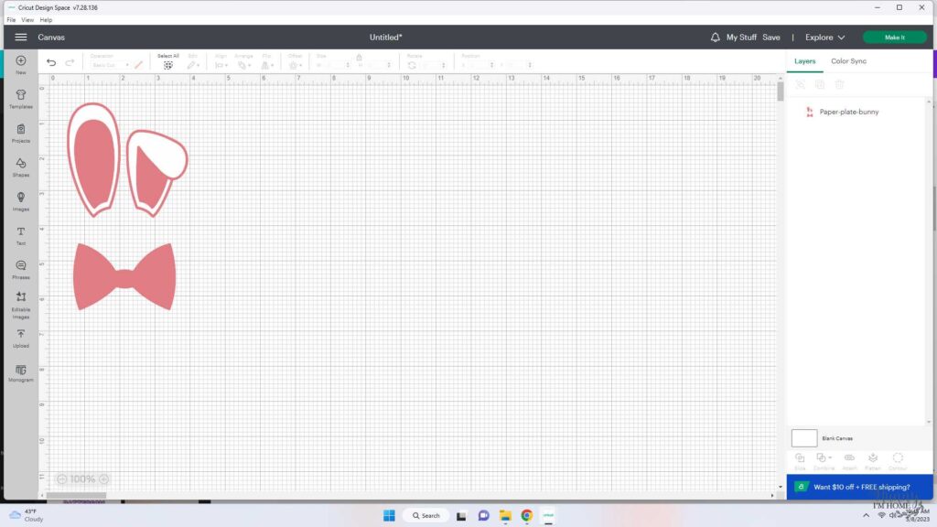Expand the Explore machine dropdown
Screen dimensions: 937x527
[825, 37]
